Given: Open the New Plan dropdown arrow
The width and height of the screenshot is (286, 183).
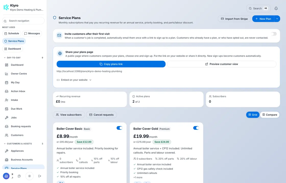Looking at the screenshot, I should tap(277, 19).
